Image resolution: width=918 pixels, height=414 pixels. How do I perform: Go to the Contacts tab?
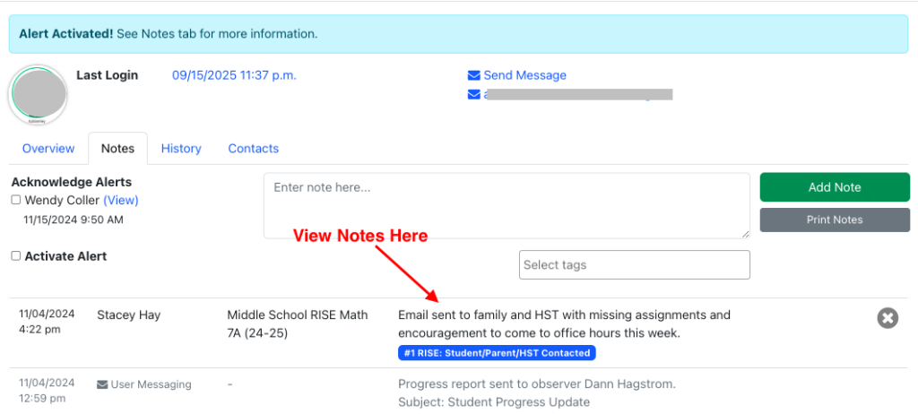[x=253, y=149]
